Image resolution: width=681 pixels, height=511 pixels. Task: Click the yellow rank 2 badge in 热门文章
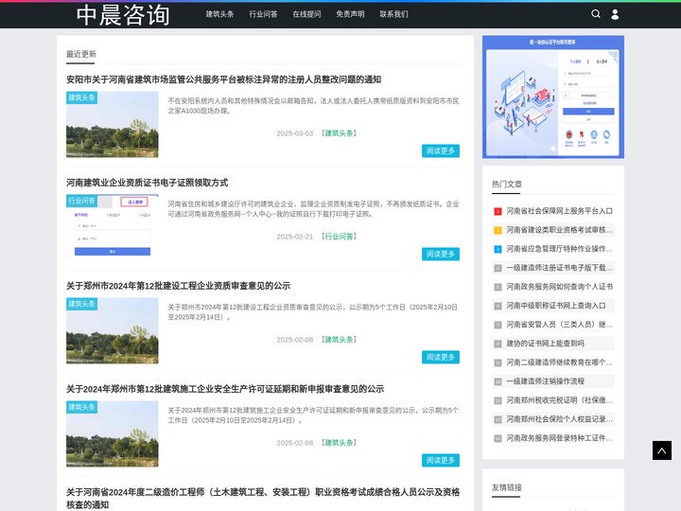click(498, 230)
